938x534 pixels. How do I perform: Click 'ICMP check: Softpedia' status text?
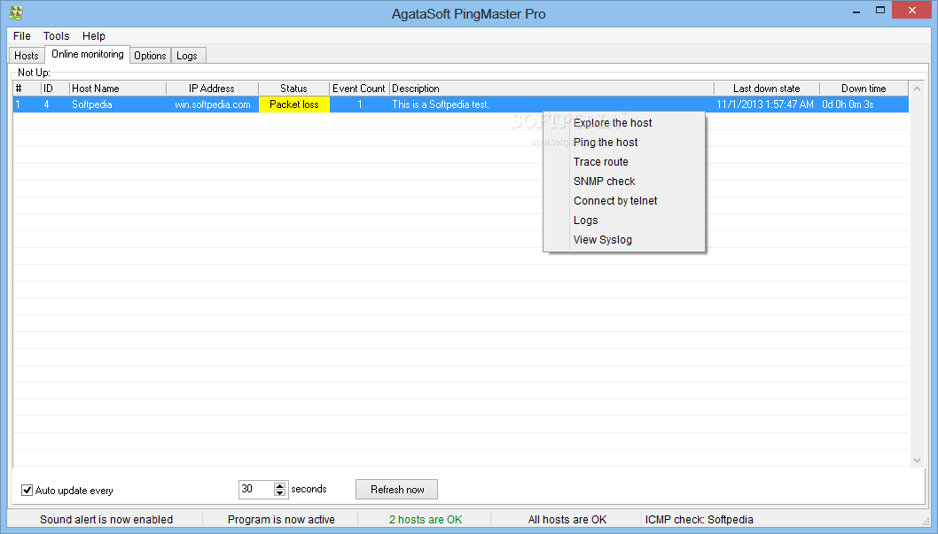[x=699, y=520]
